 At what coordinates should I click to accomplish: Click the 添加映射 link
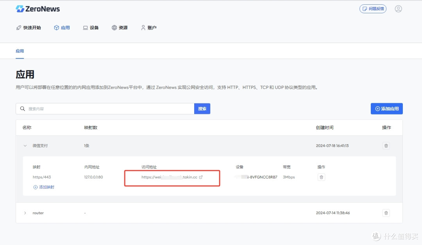click(x=44, y=187)
